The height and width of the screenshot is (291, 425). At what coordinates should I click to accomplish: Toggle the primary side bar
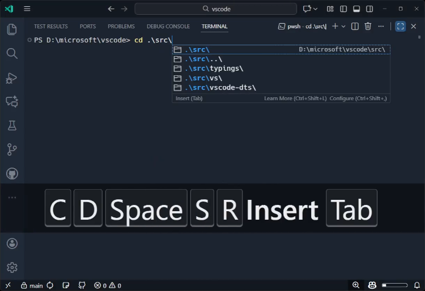point(343,9)
